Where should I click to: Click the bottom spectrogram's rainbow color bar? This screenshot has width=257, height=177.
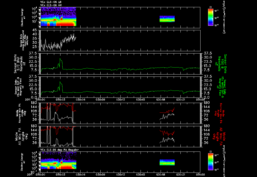point(211,162)
